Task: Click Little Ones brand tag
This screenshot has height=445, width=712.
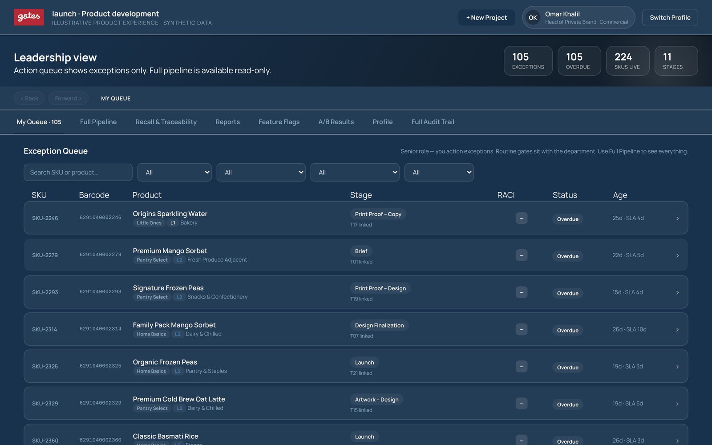Action: click(149, 223)
